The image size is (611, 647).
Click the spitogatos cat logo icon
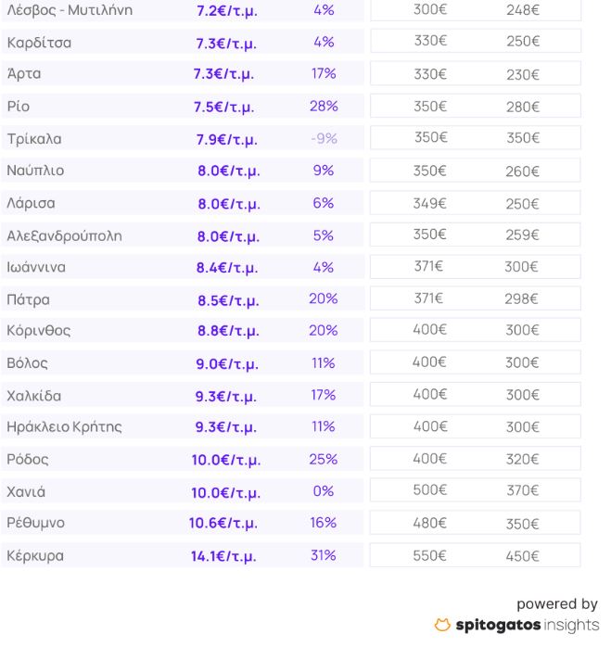(x=441, y=625)
